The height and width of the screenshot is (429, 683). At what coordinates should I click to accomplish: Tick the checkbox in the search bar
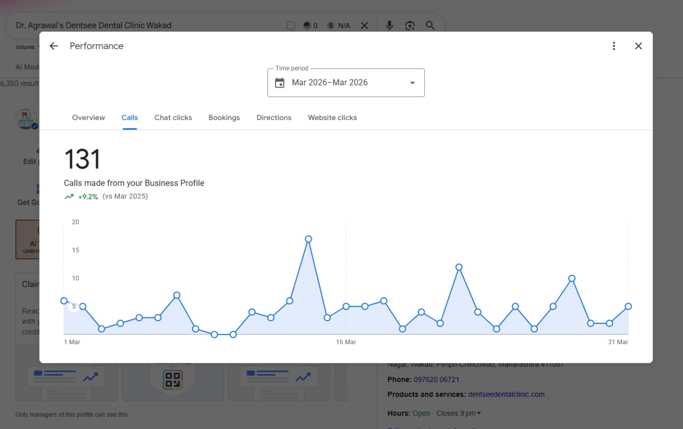291,26
